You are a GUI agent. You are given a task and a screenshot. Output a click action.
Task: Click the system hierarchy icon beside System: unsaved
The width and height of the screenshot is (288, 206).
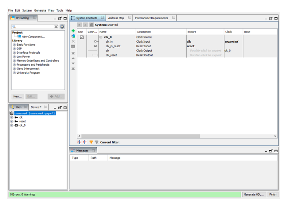[x=91, y=25]
